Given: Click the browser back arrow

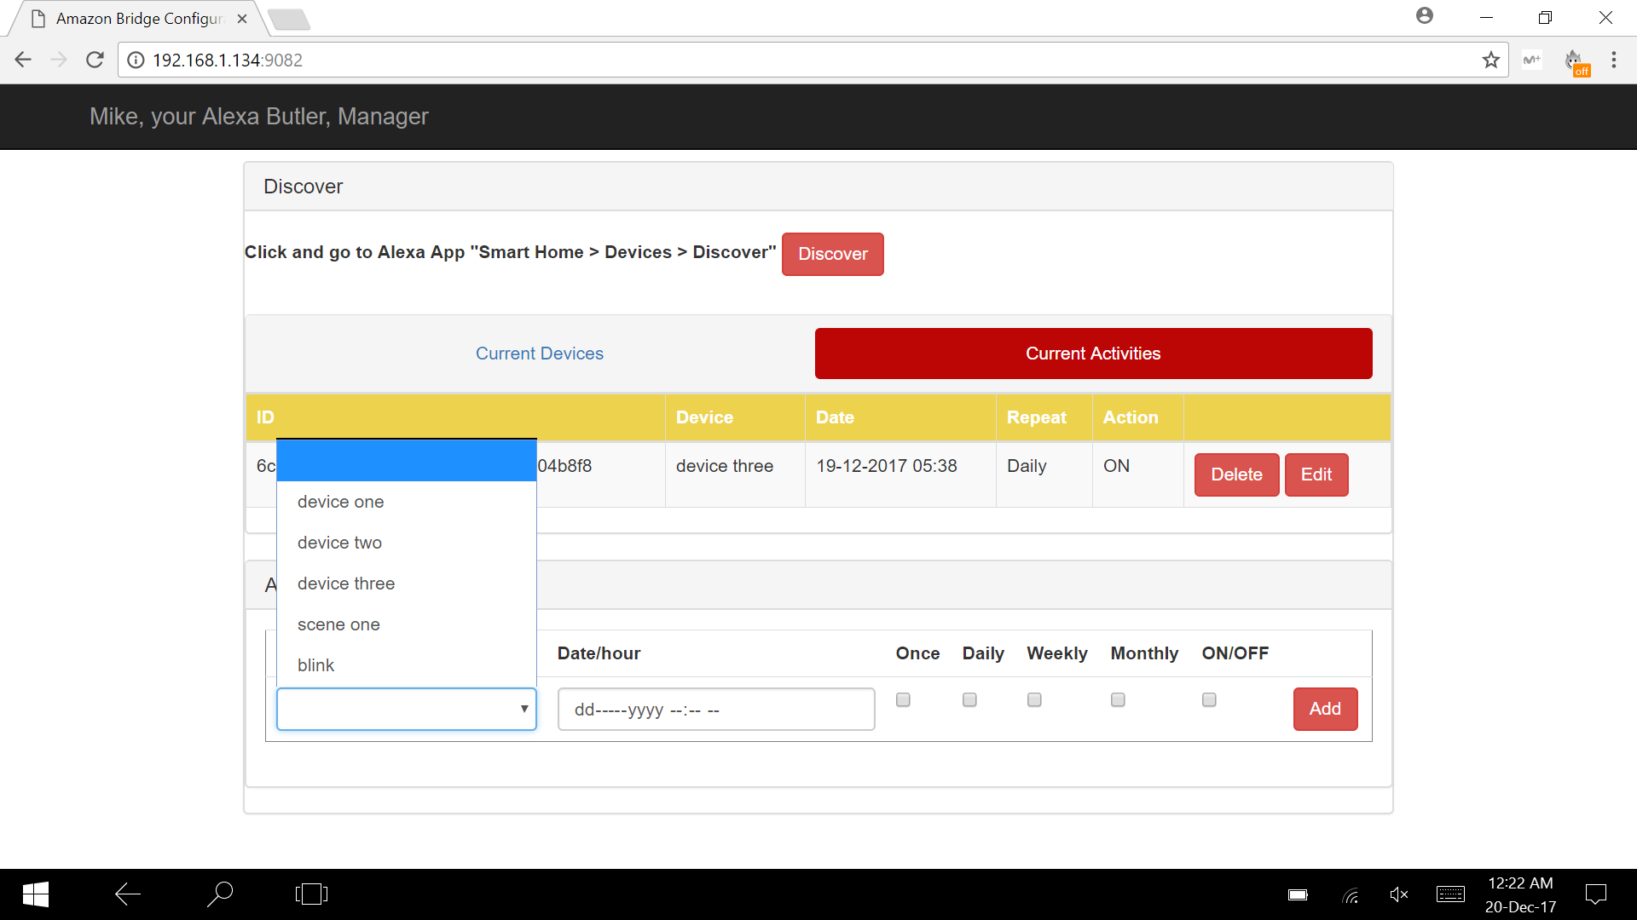Looking at the screenshot, I should coord(23,60).
